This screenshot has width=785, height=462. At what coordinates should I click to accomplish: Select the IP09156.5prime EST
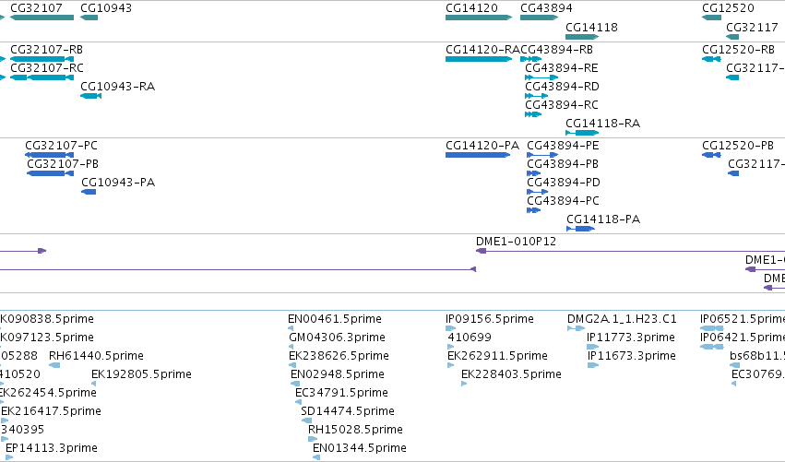click(x=450, y=328)
